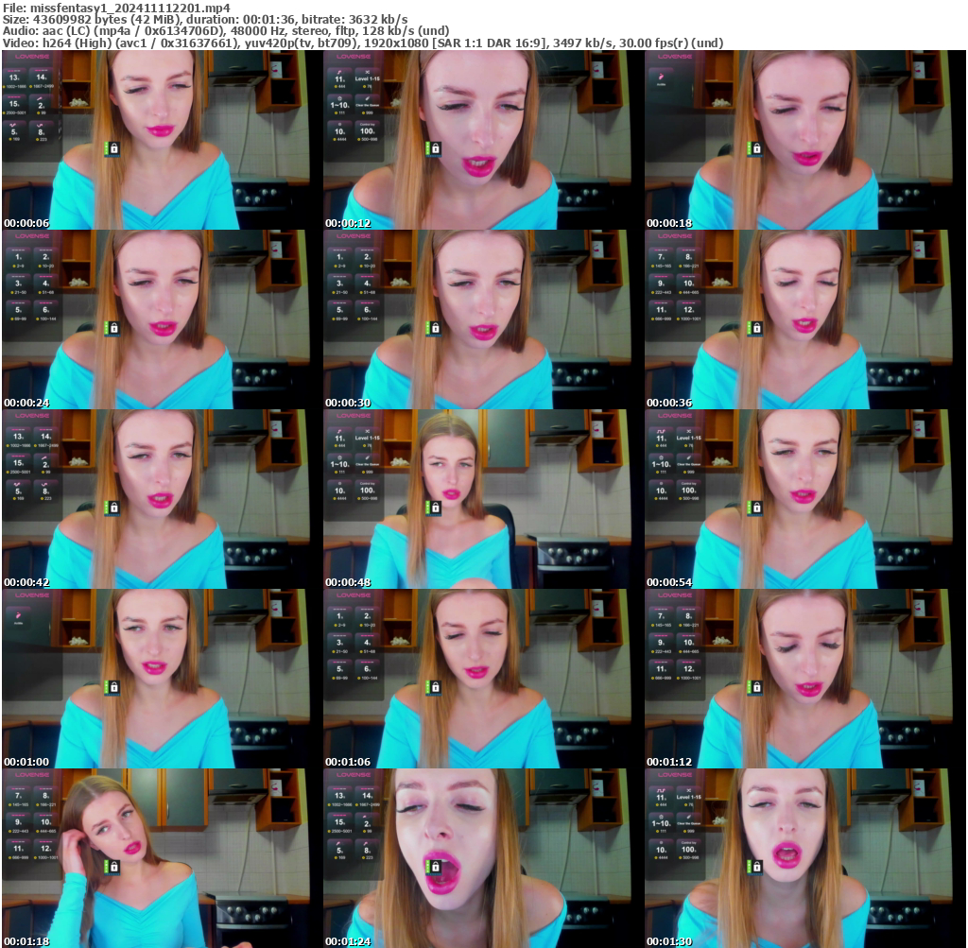Select the Lovense logo in the first thumbnail
Viewport: 968px width, 948px height.
30,59
